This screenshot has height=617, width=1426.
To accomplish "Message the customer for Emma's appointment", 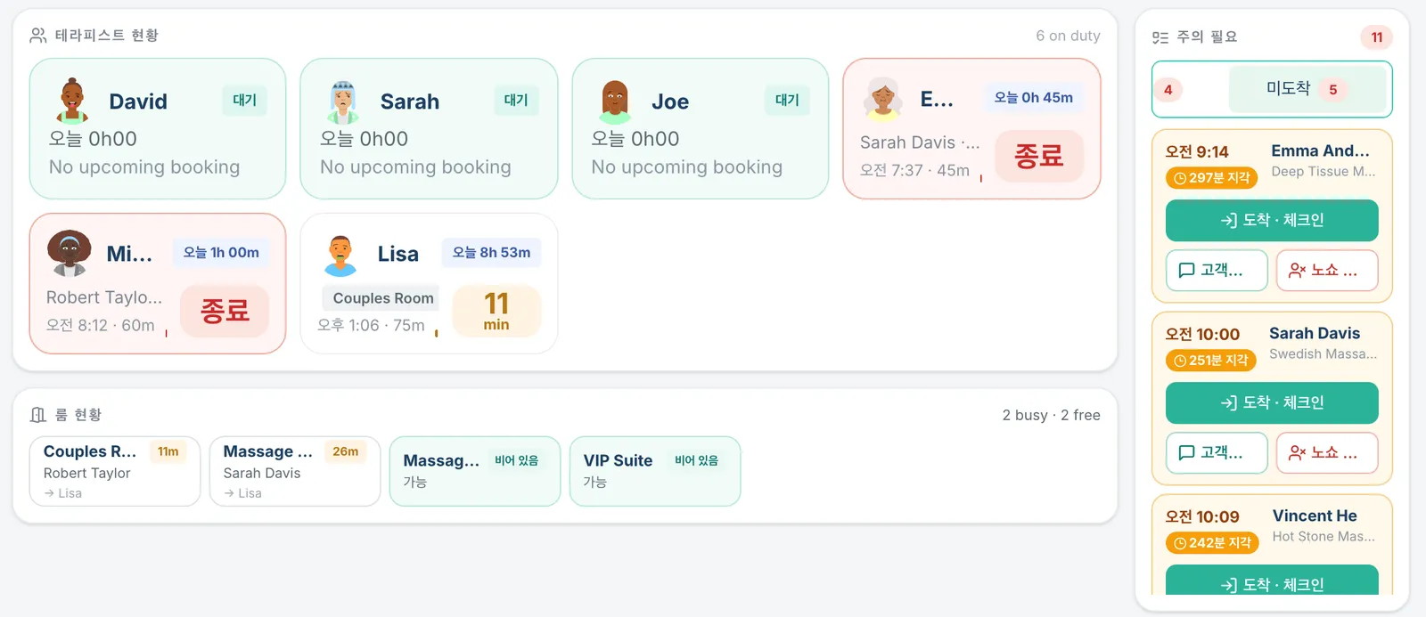I will pyautogui.click(x=1217, y=270).
